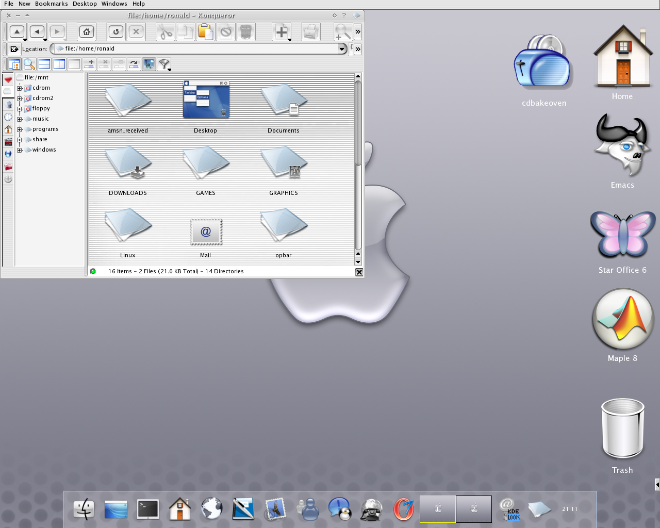
Task: Expand the cdrom tree node
Action: (19, 88)
